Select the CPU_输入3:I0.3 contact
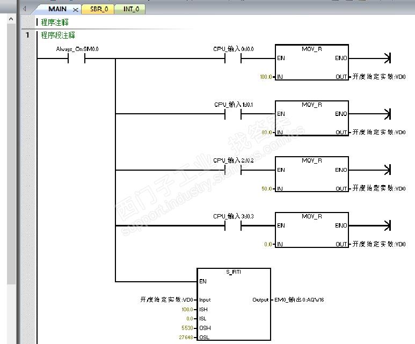This screenshot has width=415, height=344. pos(233,225)
